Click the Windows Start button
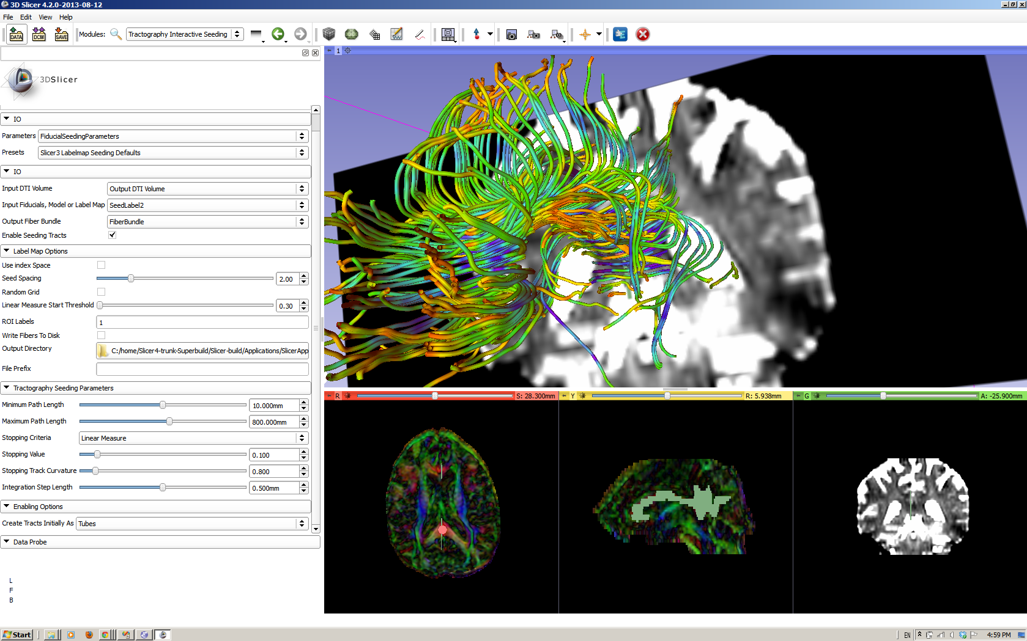1027x641 pixels. tap(17, 635)
